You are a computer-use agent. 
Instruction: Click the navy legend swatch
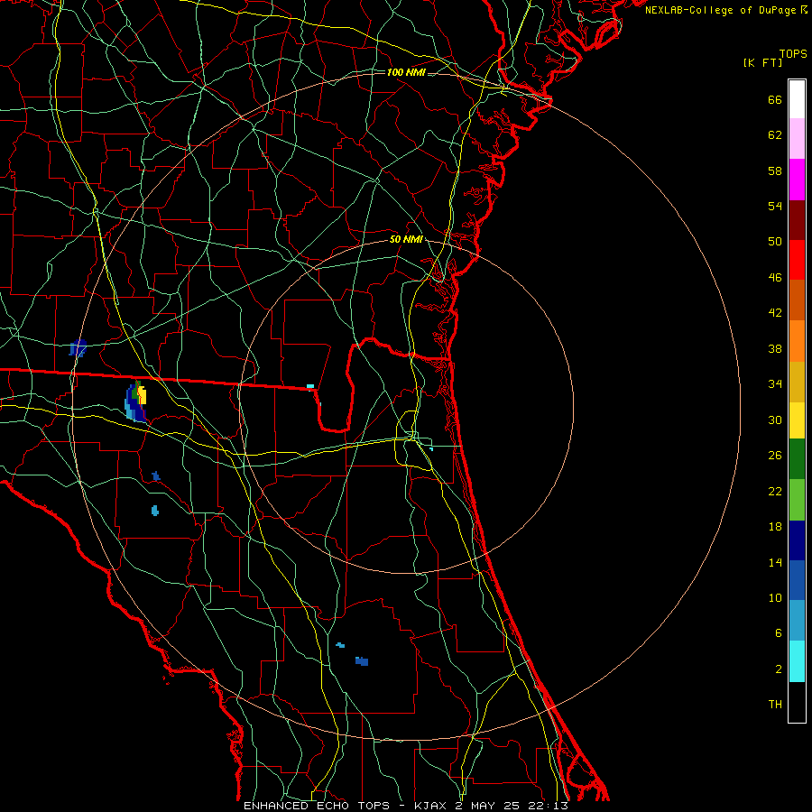tap(797, 540)
